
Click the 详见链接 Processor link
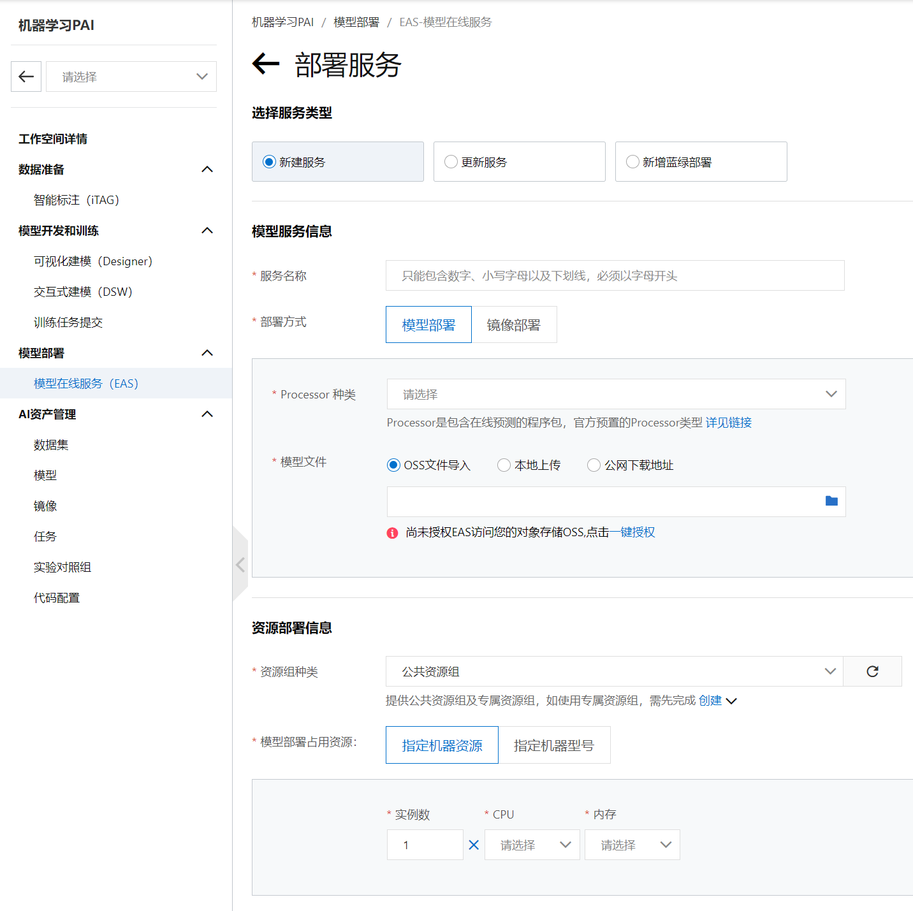[729, 423]
